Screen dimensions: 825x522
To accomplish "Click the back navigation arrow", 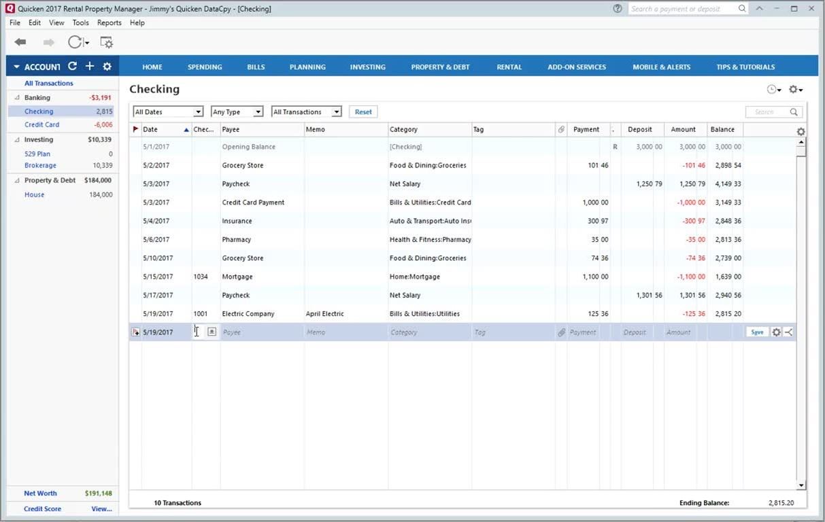I will (x=20, y=42).
